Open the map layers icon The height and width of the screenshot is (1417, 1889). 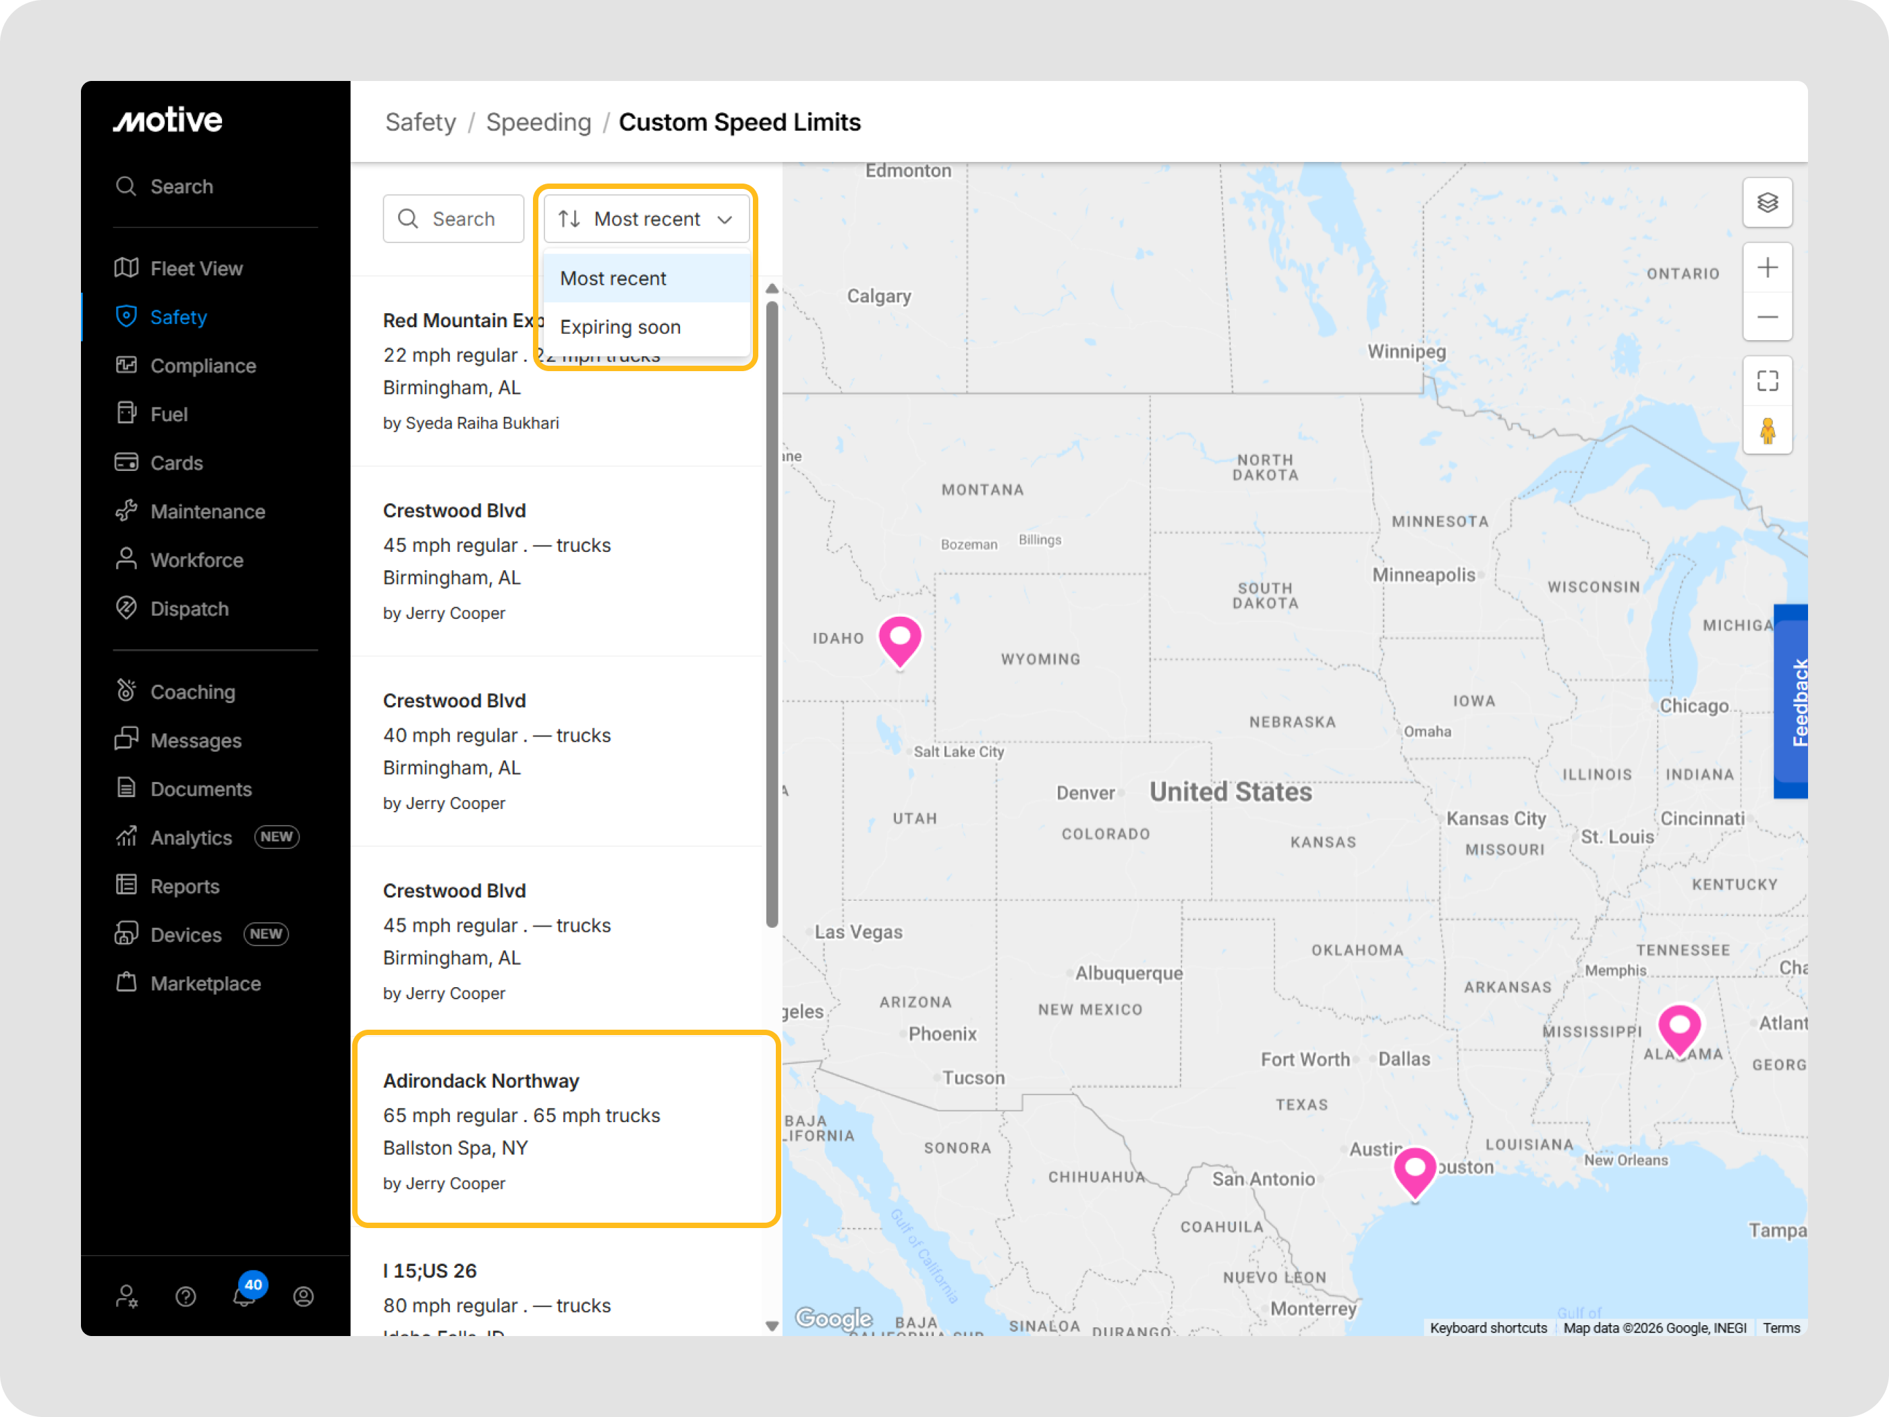[x=1767, y=203]
